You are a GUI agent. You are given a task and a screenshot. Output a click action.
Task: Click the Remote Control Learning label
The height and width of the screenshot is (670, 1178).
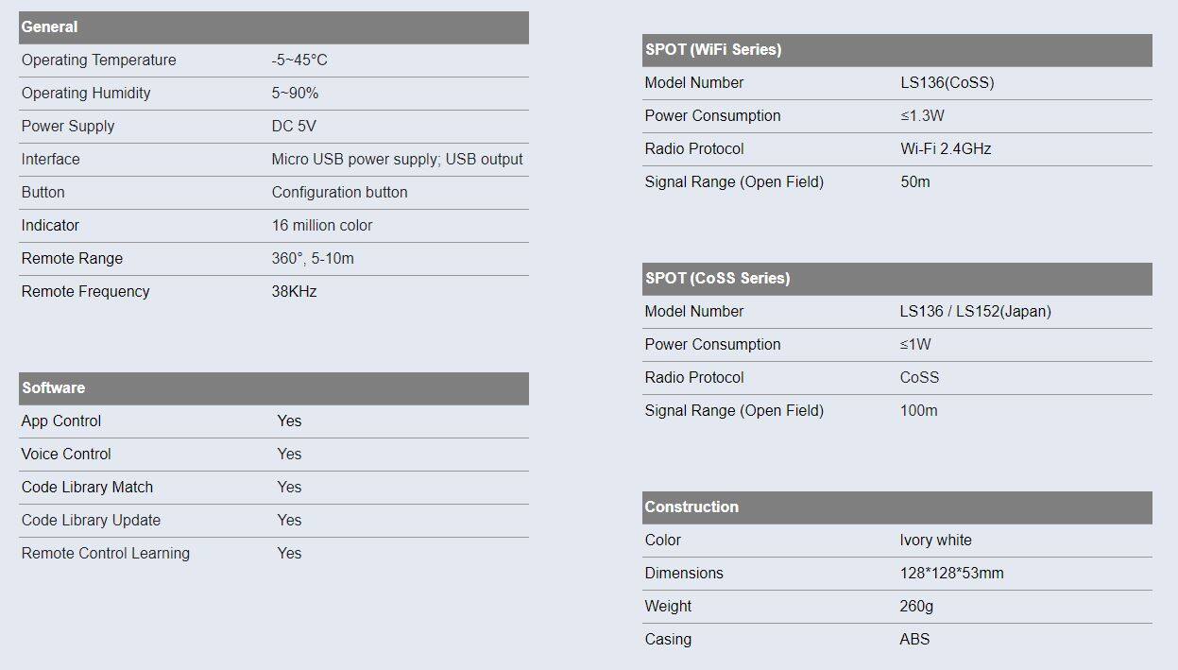coord(106,554)
